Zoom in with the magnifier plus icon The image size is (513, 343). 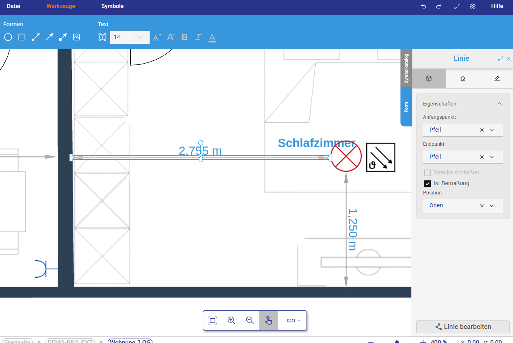pos(231,320)
